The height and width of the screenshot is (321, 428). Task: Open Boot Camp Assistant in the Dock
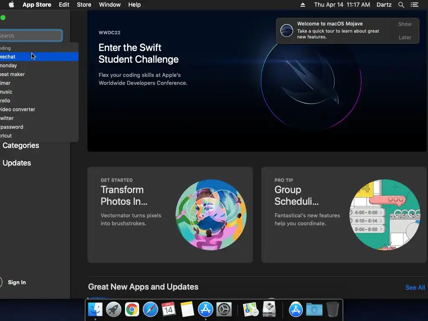269,310
